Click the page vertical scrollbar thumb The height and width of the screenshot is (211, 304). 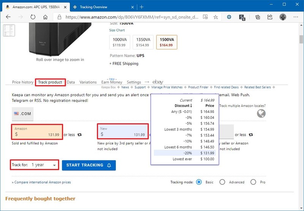[301, 40]
